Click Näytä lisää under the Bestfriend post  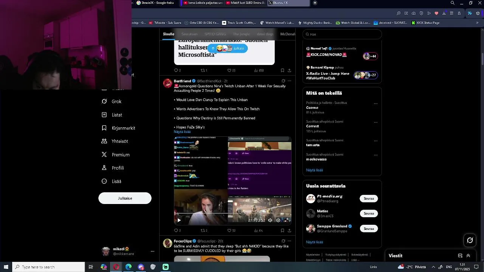click(182, 132)
